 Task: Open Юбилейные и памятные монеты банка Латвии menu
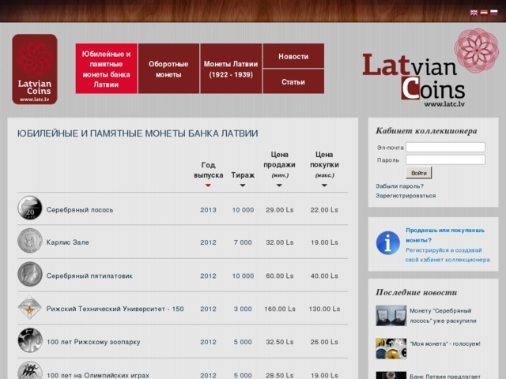coord(107,69)
